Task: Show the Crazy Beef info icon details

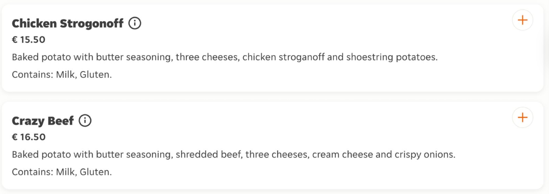Action: 85,121
